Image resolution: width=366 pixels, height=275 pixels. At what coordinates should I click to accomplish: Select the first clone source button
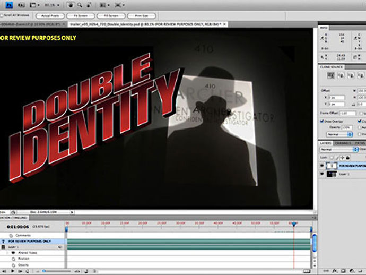pyautogui.click(x=331, y=75)
